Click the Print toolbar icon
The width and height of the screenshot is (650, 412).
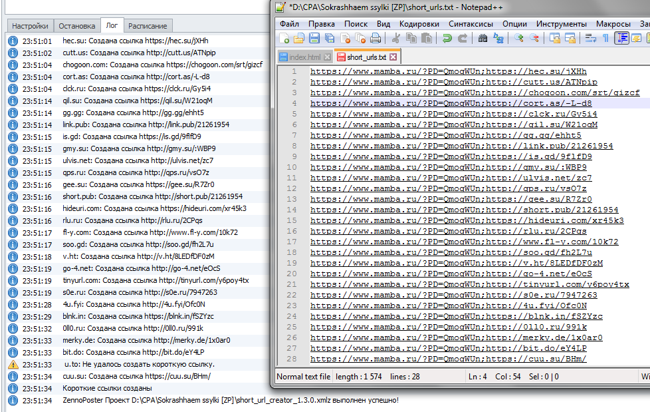click(376, 38)
